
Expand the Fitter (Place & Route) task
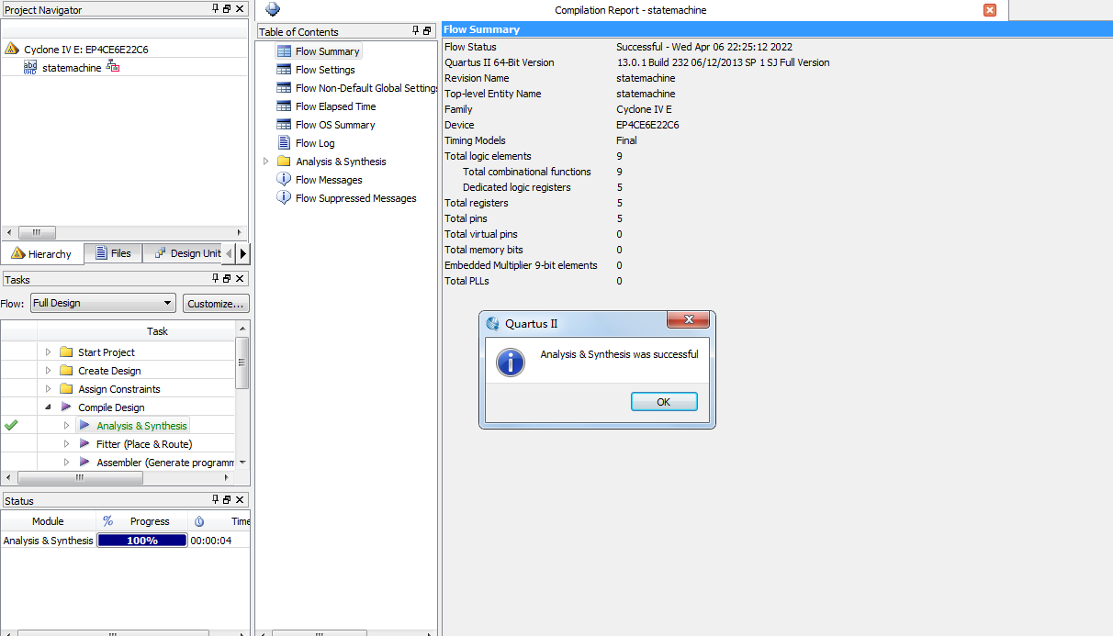click(66, 444)
